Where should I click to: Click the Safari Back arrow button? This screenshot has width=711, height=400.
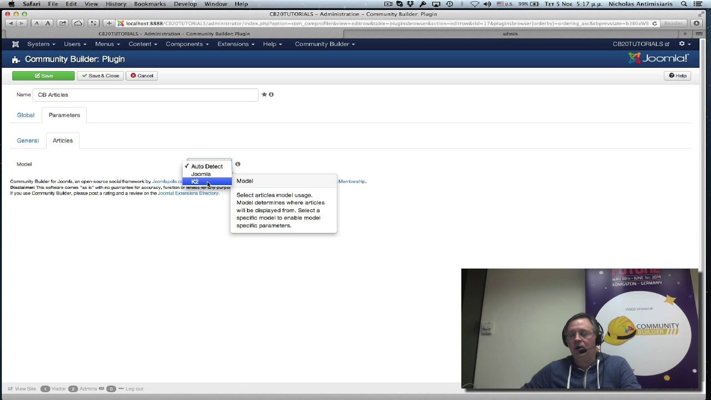(11, 23)
